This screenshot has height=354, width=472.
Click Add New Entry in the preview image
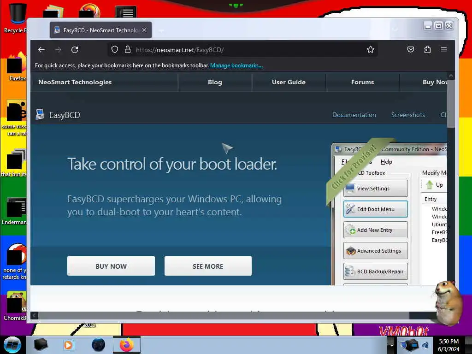coord(375,230)
